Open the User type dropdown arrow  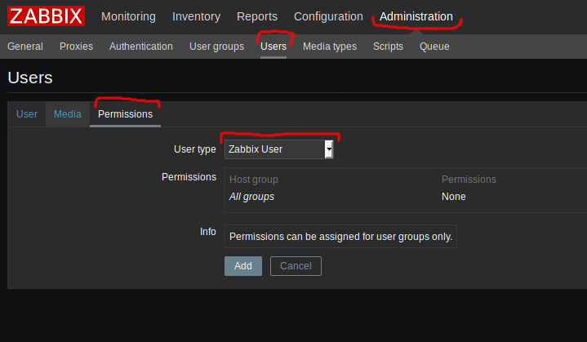pos(328,149)
